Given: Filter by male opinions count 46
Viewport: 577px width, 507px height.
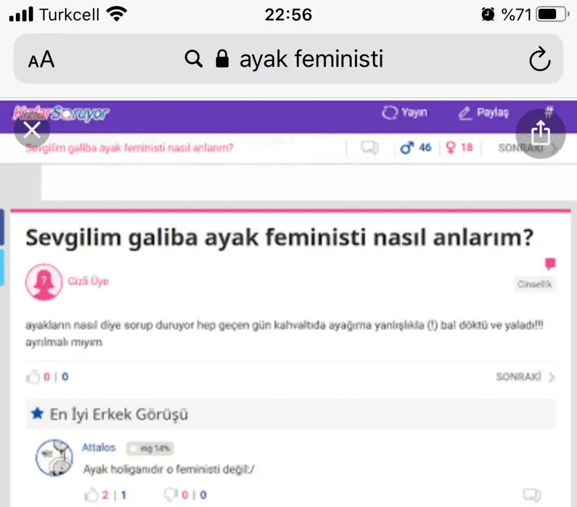Looking at the screenshot, I should (415, 148).
